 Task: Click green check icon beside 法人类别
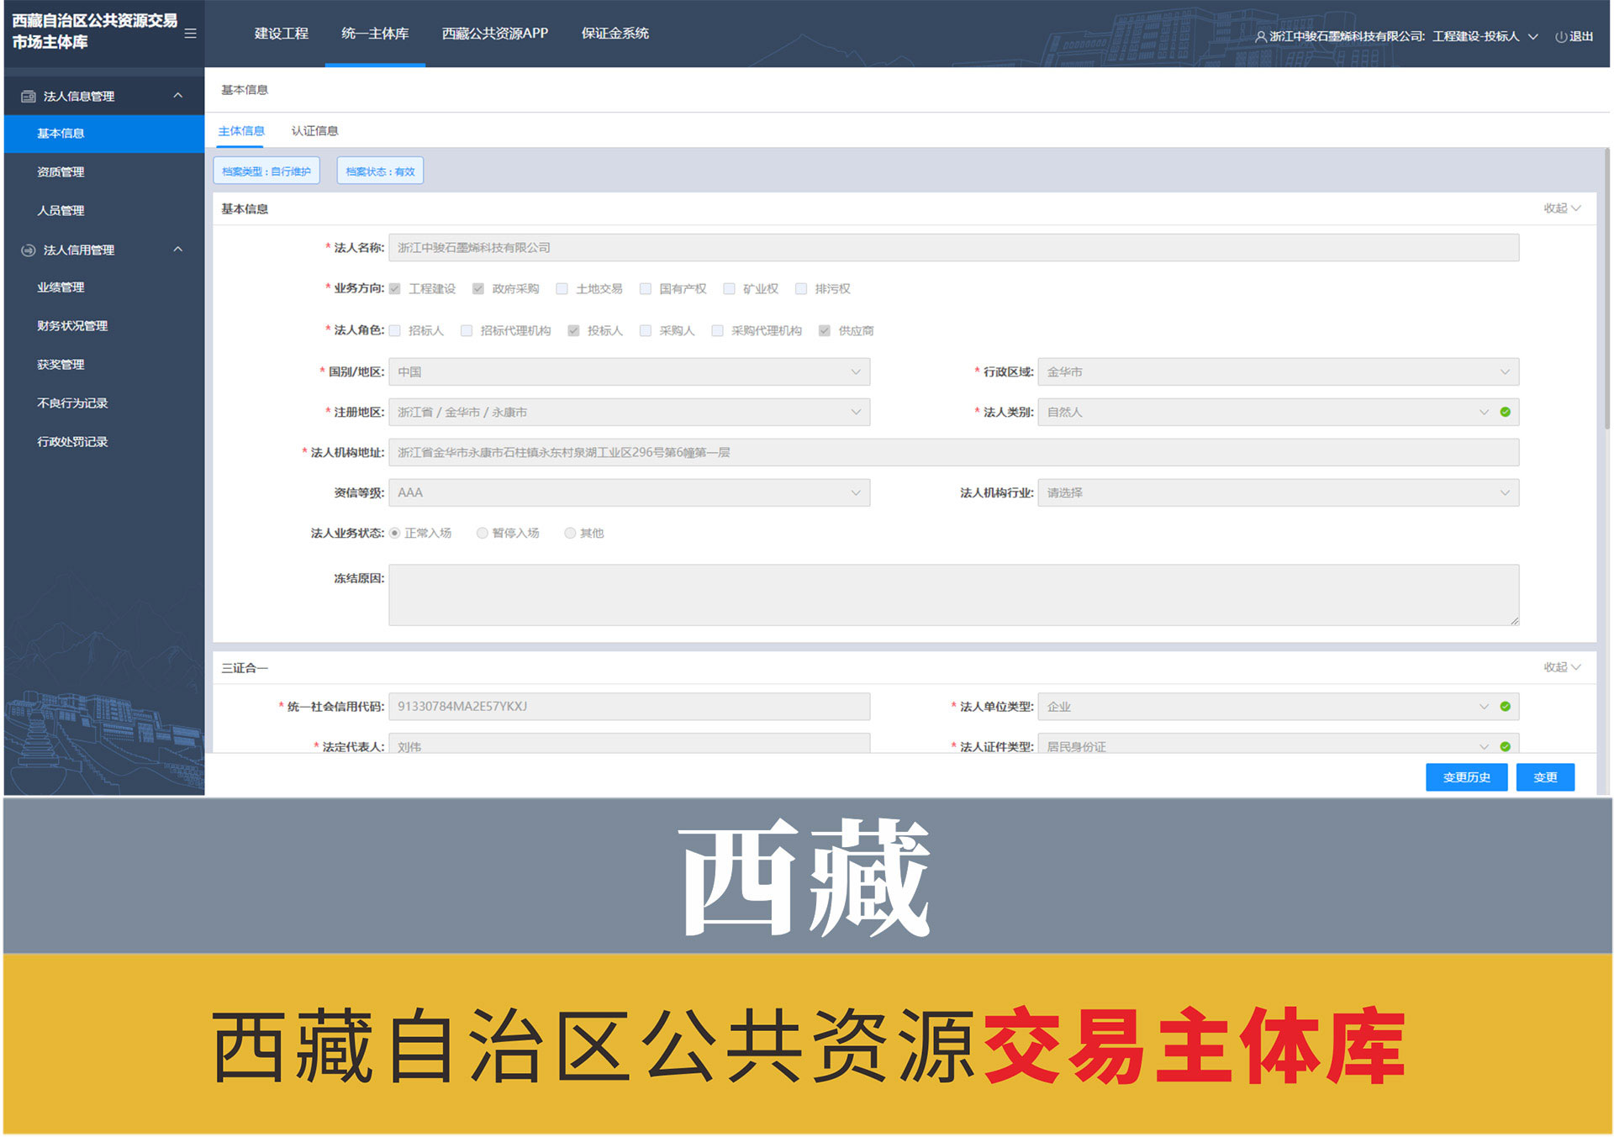1505,413
